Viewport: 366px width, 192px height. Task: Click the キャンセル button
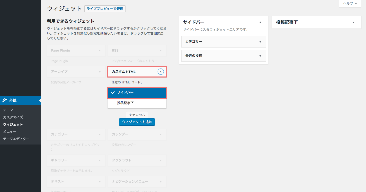click(x=137, y=115)
